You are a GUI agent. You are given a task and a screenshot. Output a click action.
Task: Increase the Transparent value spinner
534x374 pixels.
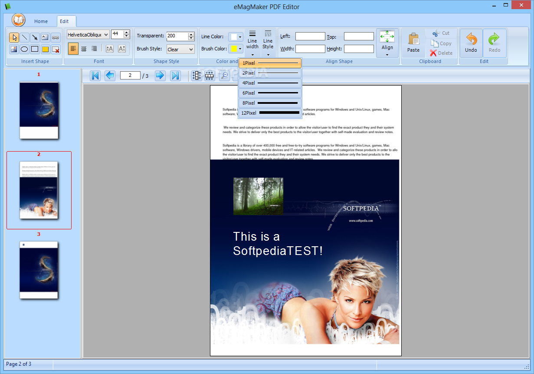[191, 34]
